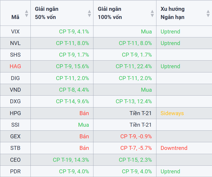
Task: Click the Mua cell in the VND row
Action: pyautogui.click(x=146, y=90)
